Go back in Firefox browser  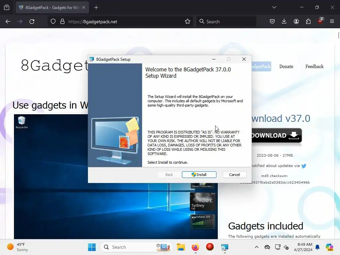(8, 22)
